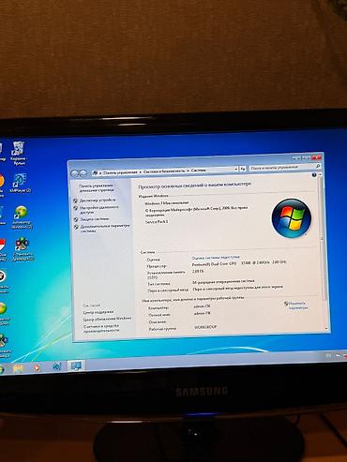Screen dimensions: 347x462
Task: Open the KMPlayer desktop shortcut
Action: tap(20, 184)
